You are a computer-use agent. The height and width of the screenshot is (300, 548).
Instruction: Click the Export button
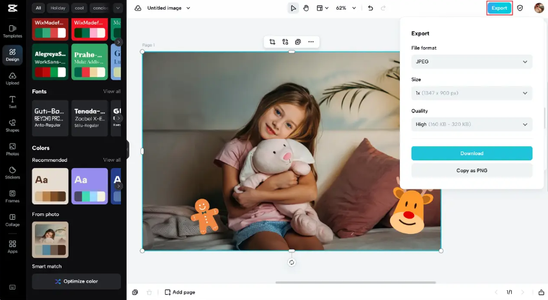[499, 8]
